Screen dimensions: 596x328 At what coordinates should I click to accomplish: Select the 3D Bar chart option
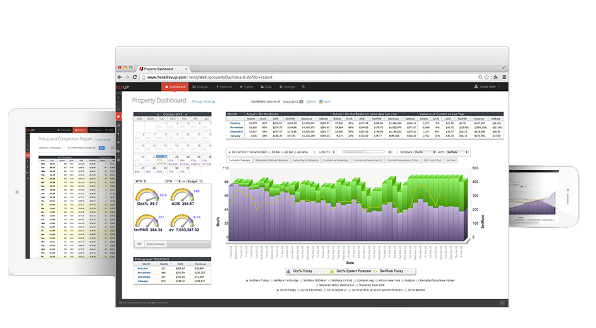pos(269,152)
